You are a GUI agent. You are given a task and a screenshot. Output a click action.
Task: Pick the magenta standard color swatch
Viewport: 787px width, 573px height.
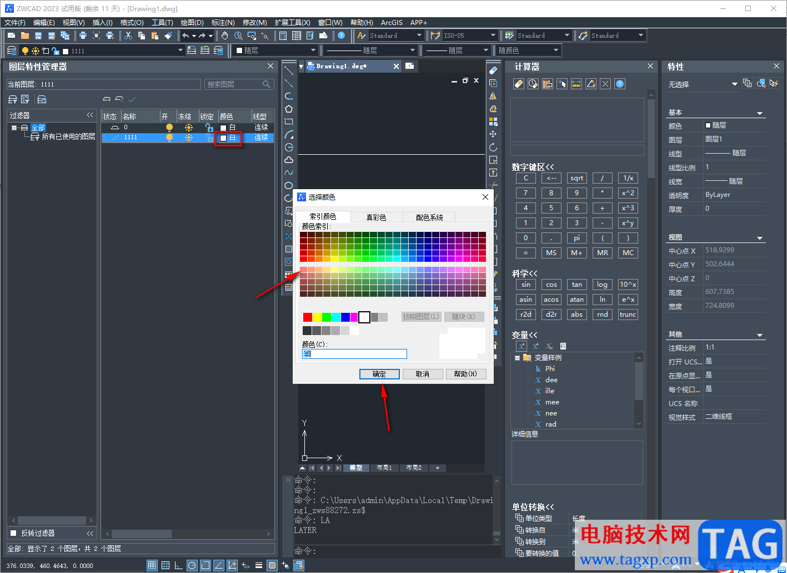[354, 317]
